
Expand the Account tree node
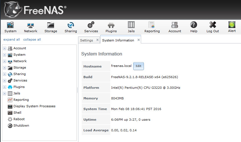point(4,48)
